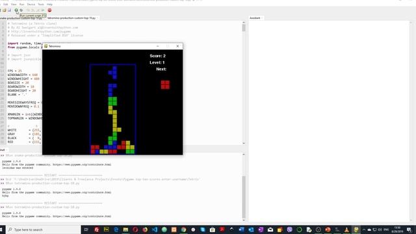Select the Assistant panel tab

pyautogui.click(x=255, y=18)
